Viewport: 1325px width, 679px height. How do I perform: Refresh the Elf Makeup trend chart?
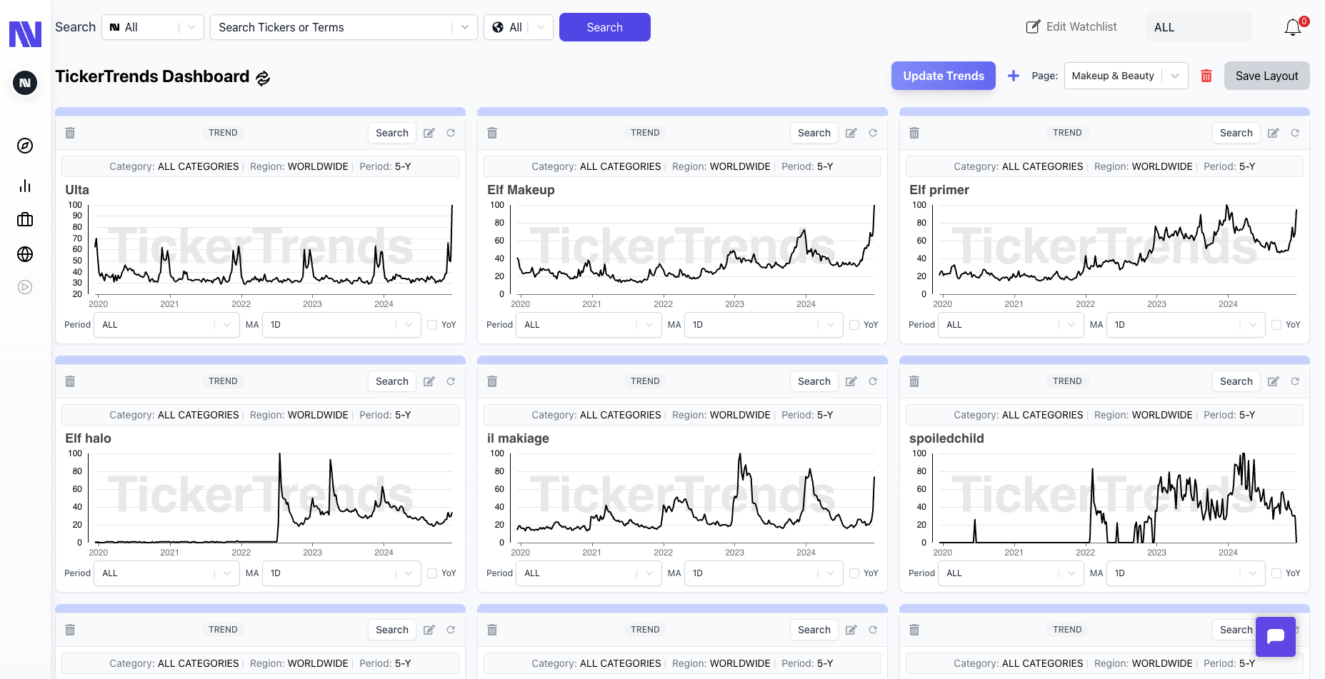pos(873,133)
